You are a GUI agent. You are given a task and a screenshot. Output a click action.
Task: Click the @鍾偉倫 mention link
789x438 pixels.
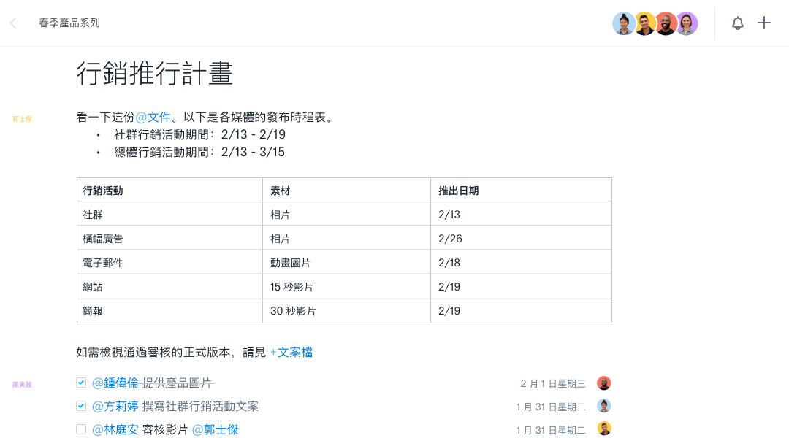click(x=117, y=383)
